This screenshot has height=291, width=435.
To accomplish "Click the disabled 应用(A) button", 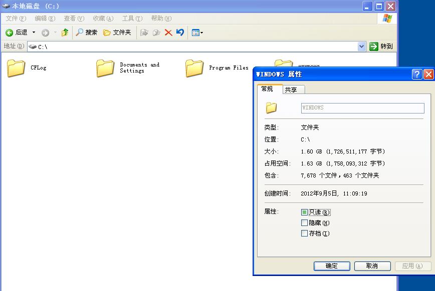I will pyautogui.click(x=413, y=266).
